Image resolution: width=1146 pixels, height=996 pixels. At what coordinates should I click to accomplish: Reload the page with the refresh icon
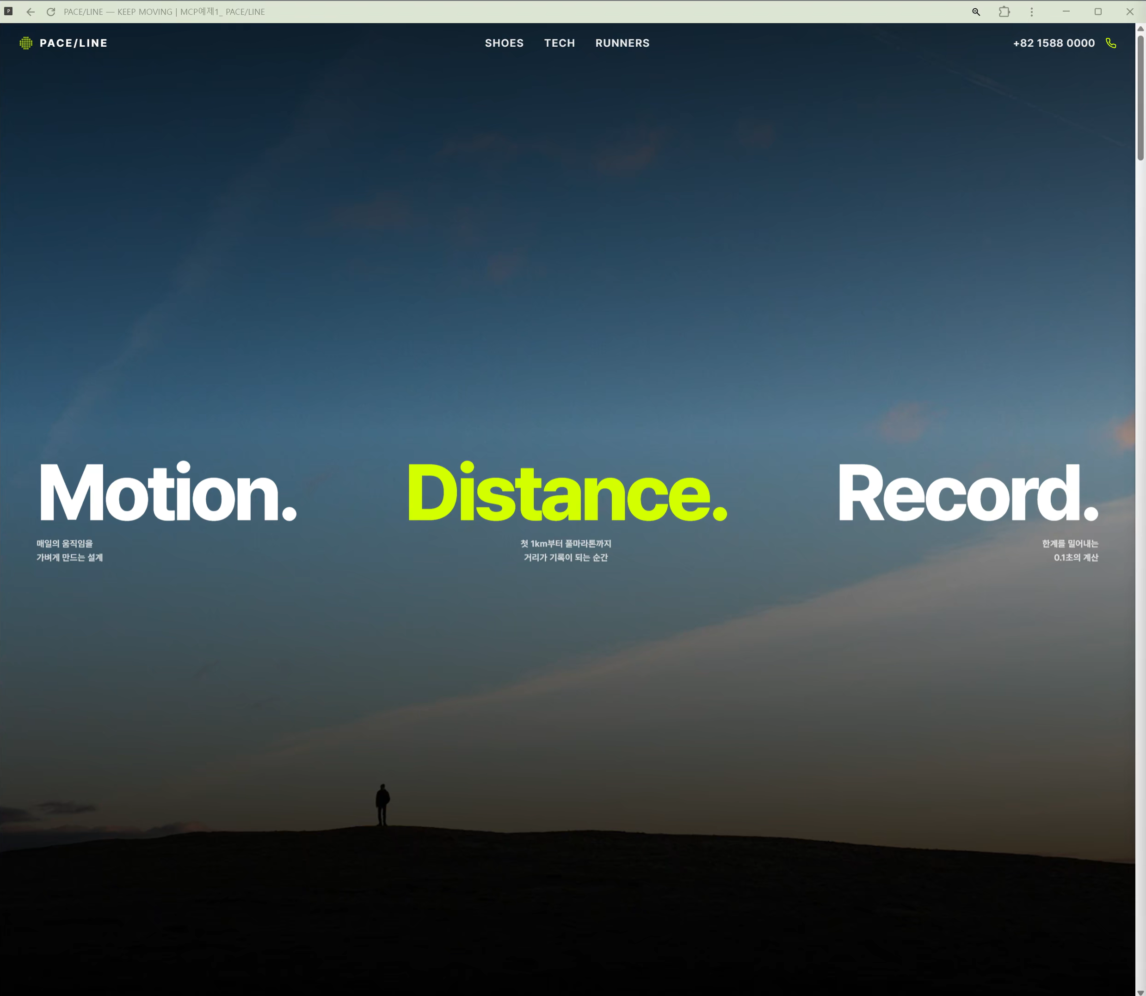[50, 12]
